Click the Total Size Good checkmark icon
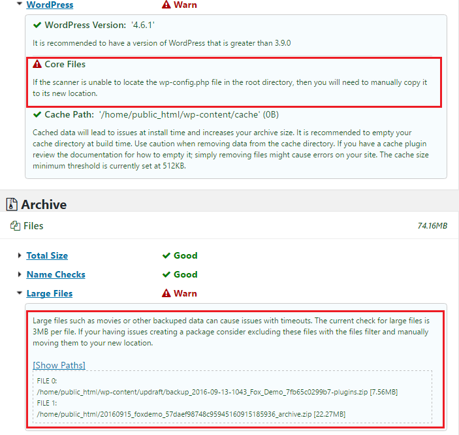The height and width of the screenshot is (435, 459). tap(166, 255)
